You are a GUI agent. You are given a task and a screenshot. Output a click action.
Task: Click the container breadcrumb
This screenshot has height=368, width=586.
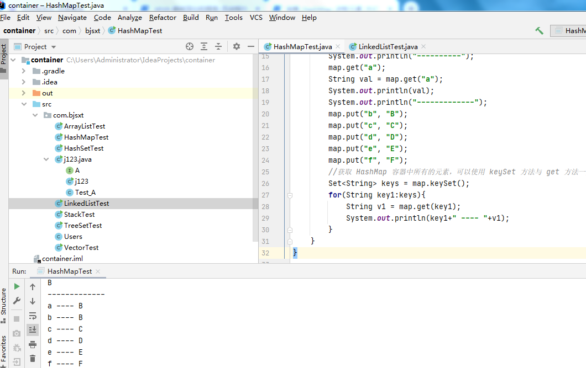19,30
